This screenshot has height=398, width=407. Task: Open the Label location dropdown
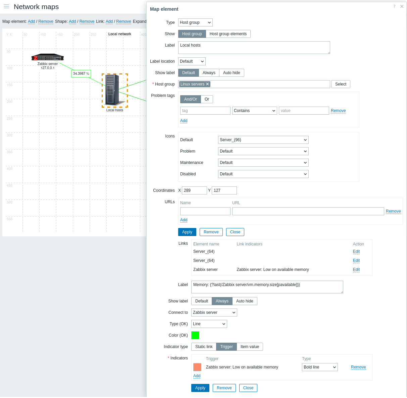coord(192,61)
